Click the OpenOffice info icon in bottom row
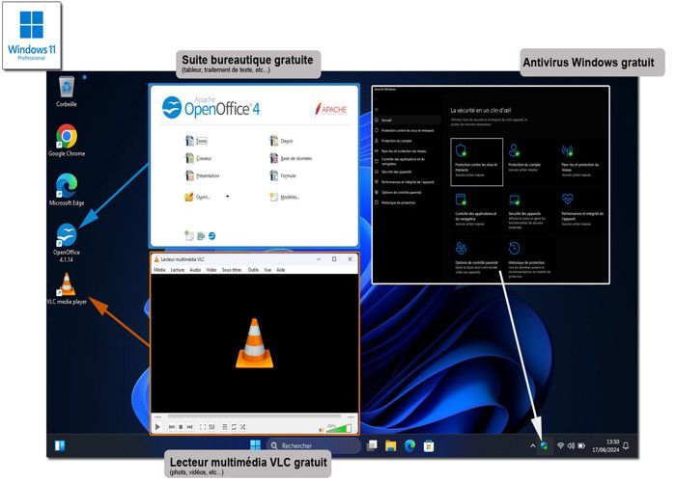The image size is (676, 482). tap(211, 236)
